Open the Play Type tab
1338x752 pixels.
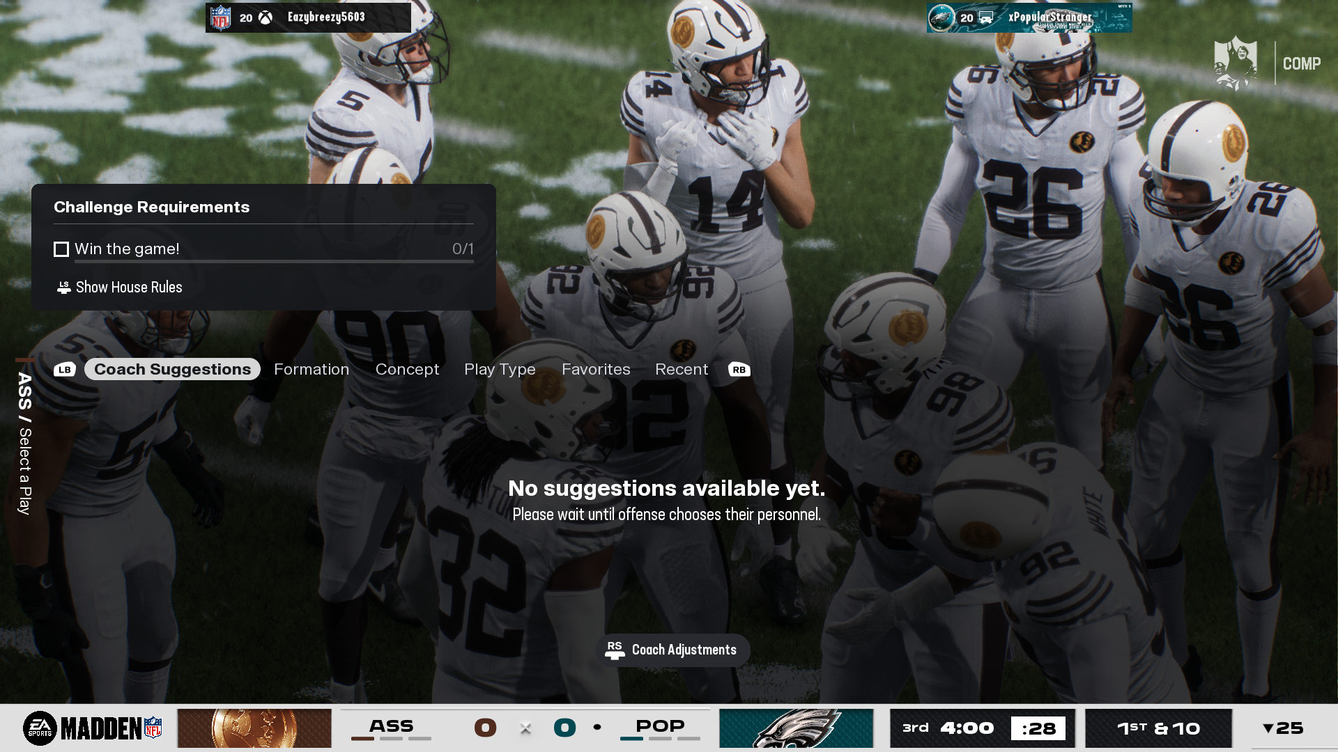tap(500, 370)
